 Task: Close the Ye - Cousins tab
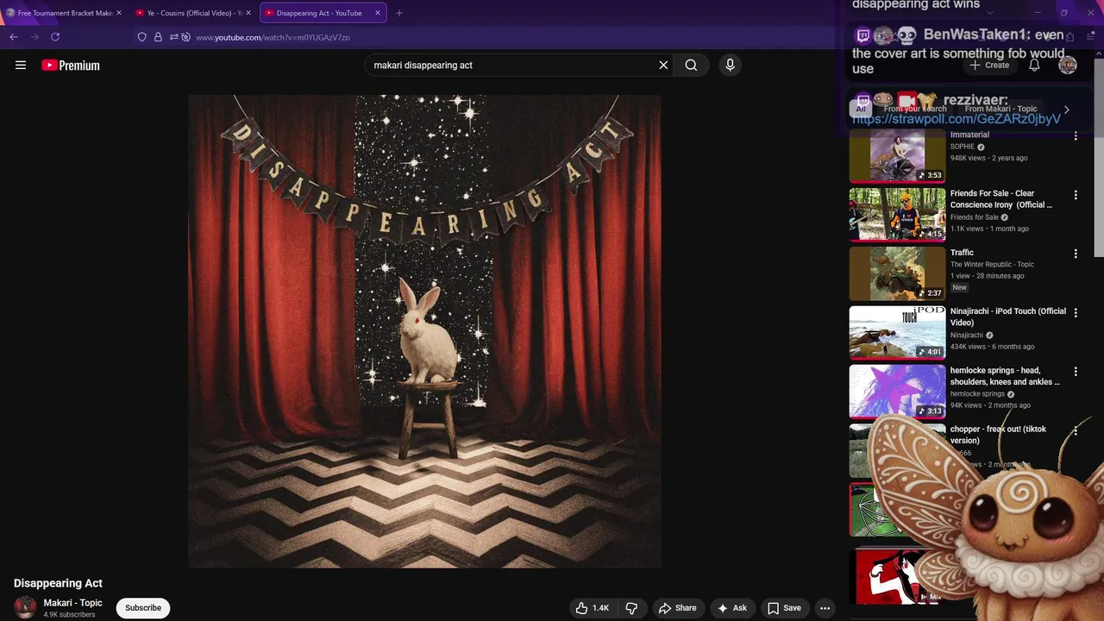pos(248,13)
